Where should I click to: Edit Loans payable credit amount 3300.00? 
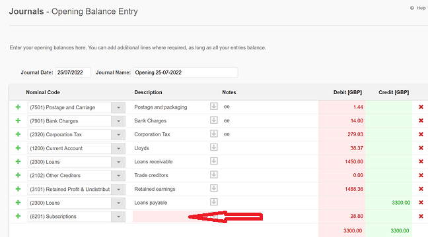(388, 203)
